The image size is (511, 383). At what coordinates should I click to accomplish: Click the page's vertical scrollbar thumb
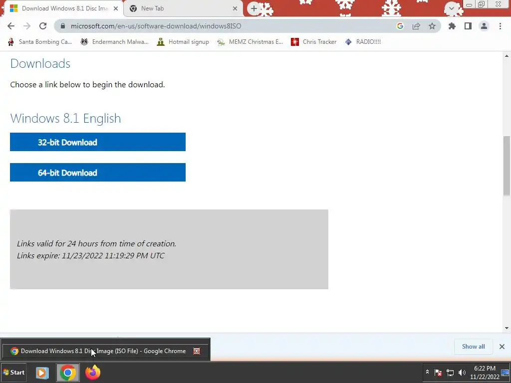(x=507, y=166)
